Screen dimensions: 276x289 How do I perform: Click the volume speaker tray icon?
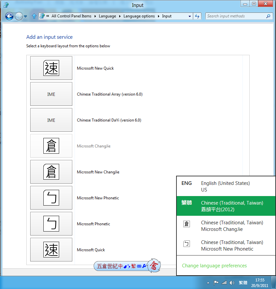[x=232, y=282]
